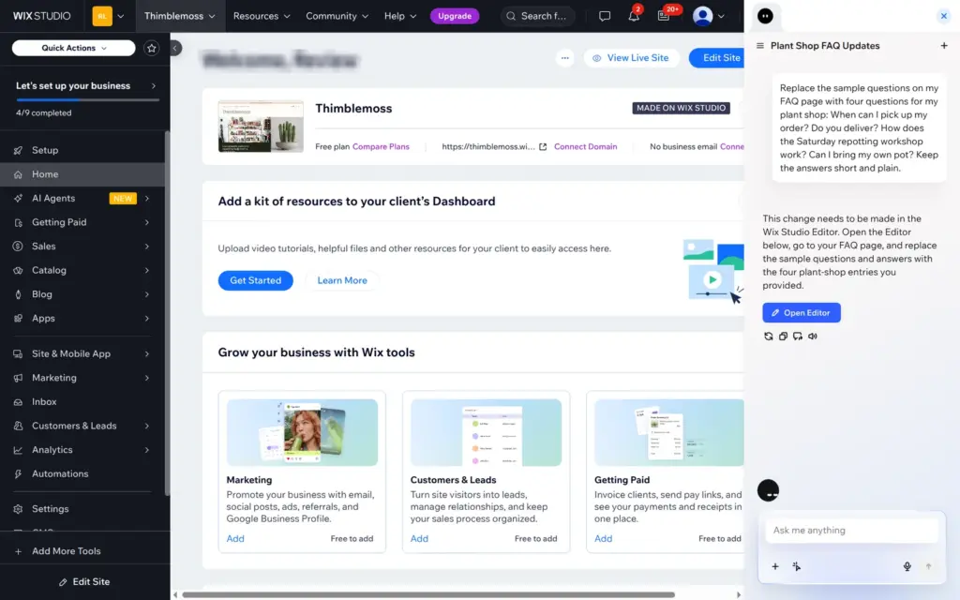
Task: Open the external site URL icon
Action: tap(543, 147)
